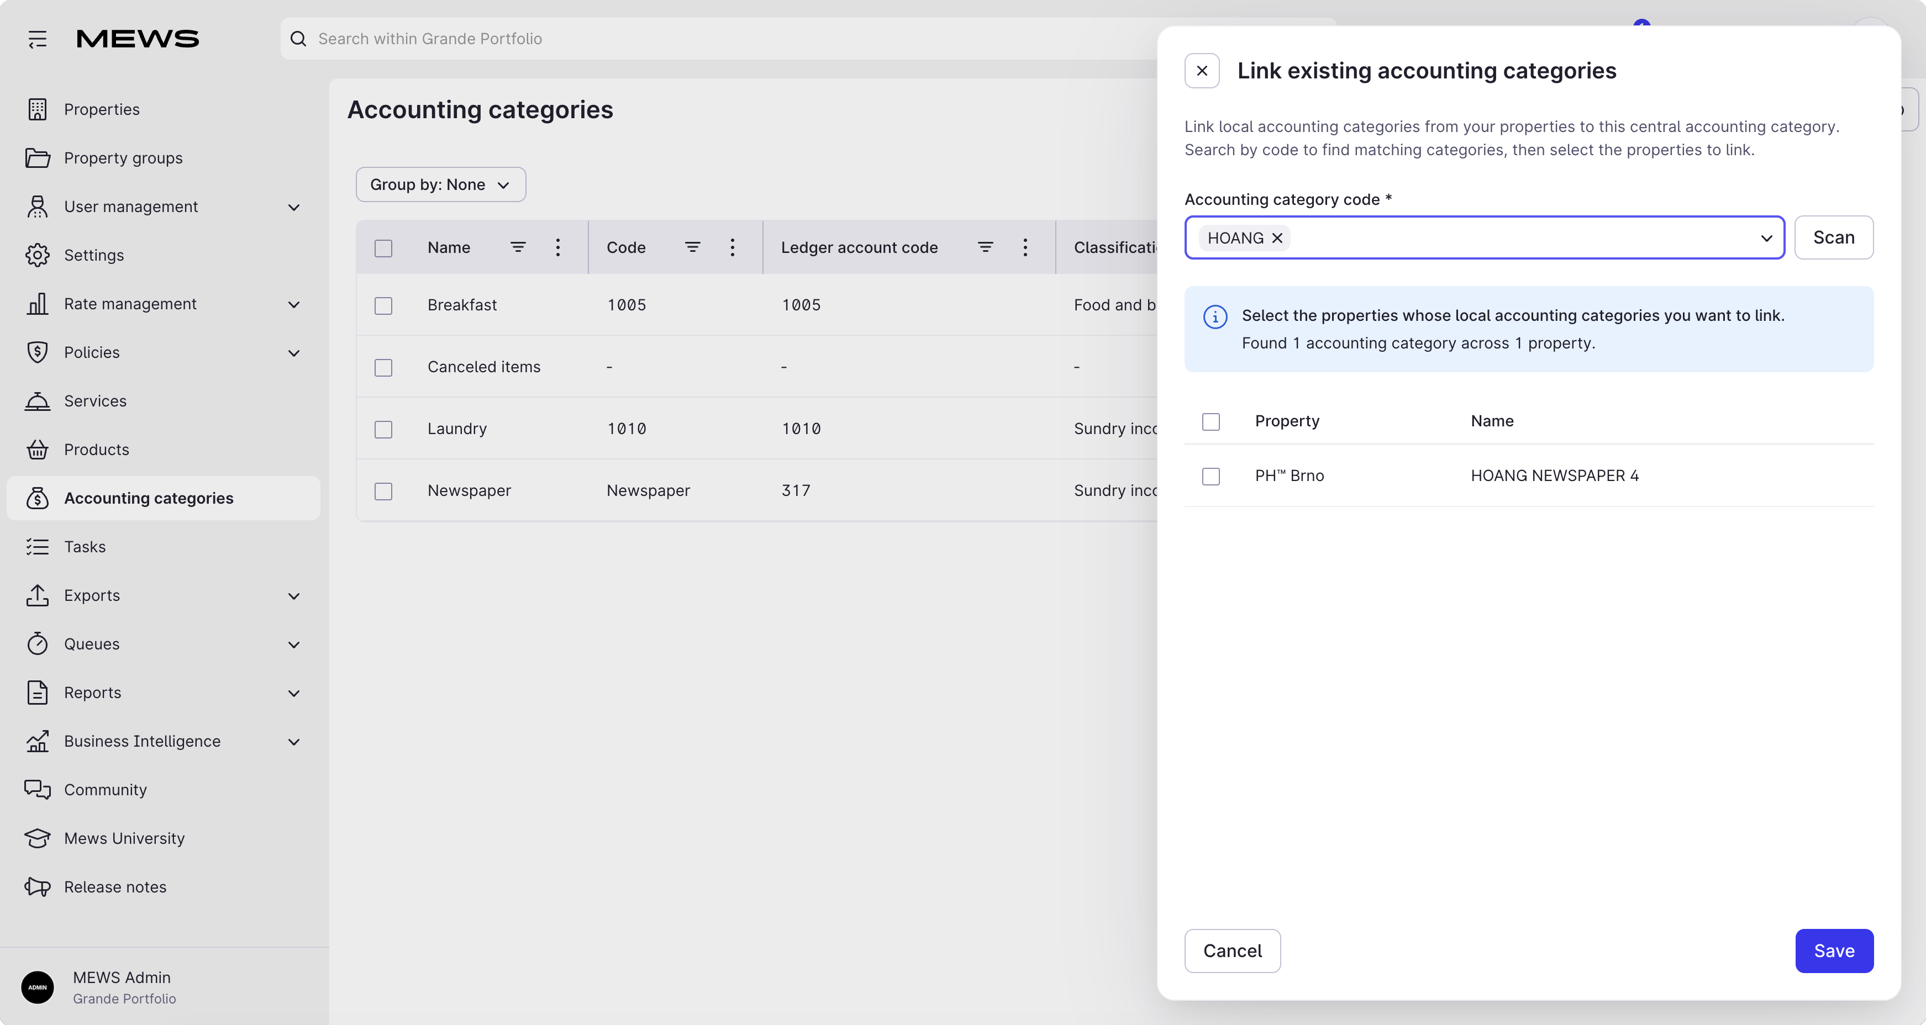
Task: Tick the Canceled items row checkbox
Action: [383, 368]
